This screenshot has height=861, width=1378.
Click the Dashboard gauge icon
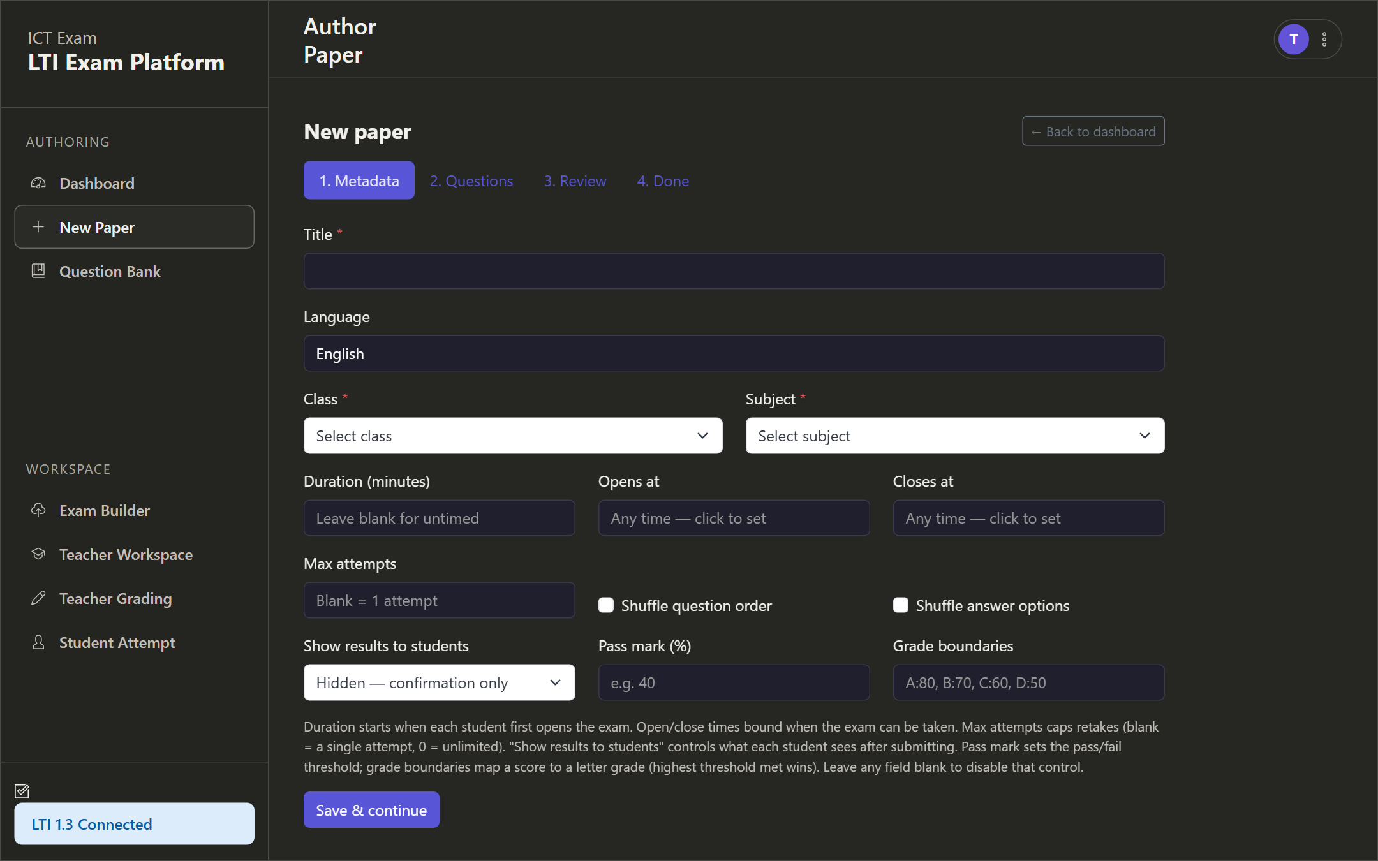38,183
